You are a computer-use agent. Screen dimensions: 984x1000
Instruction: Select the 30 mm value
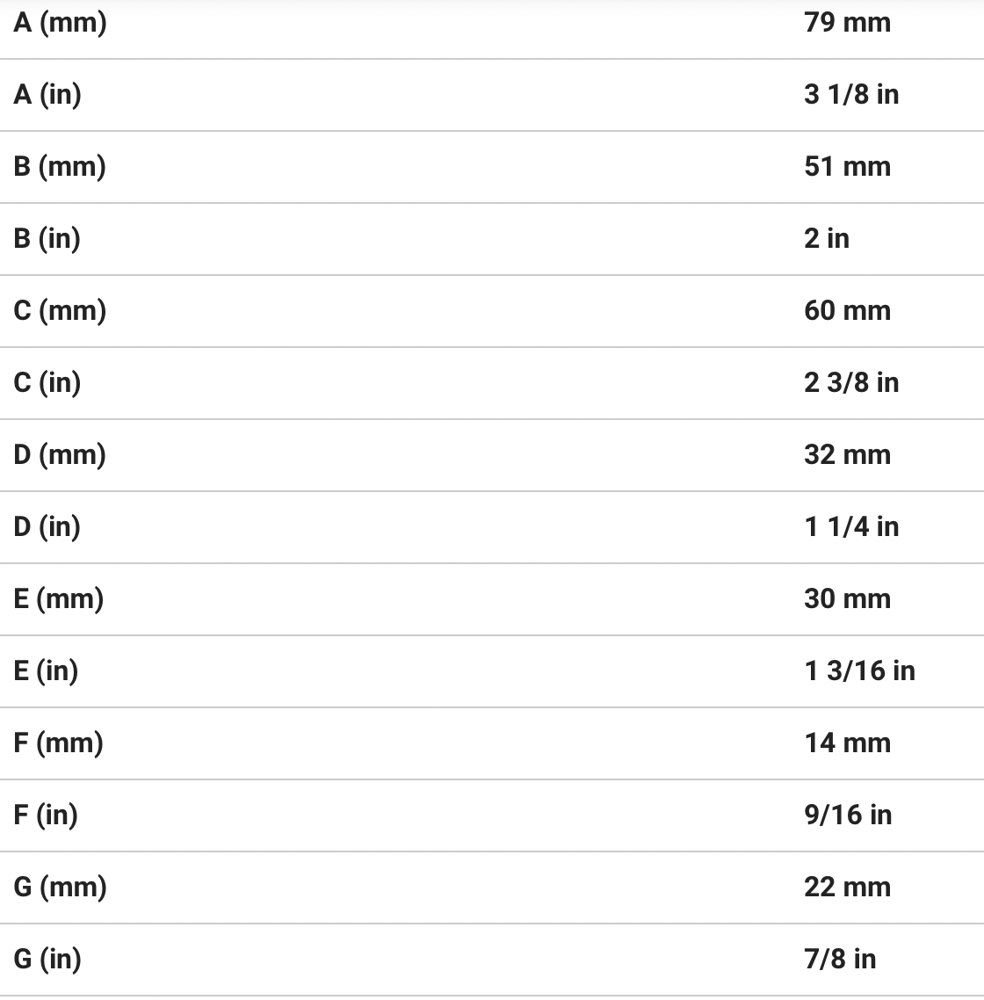pyautogui.click(x=847, y=598)
